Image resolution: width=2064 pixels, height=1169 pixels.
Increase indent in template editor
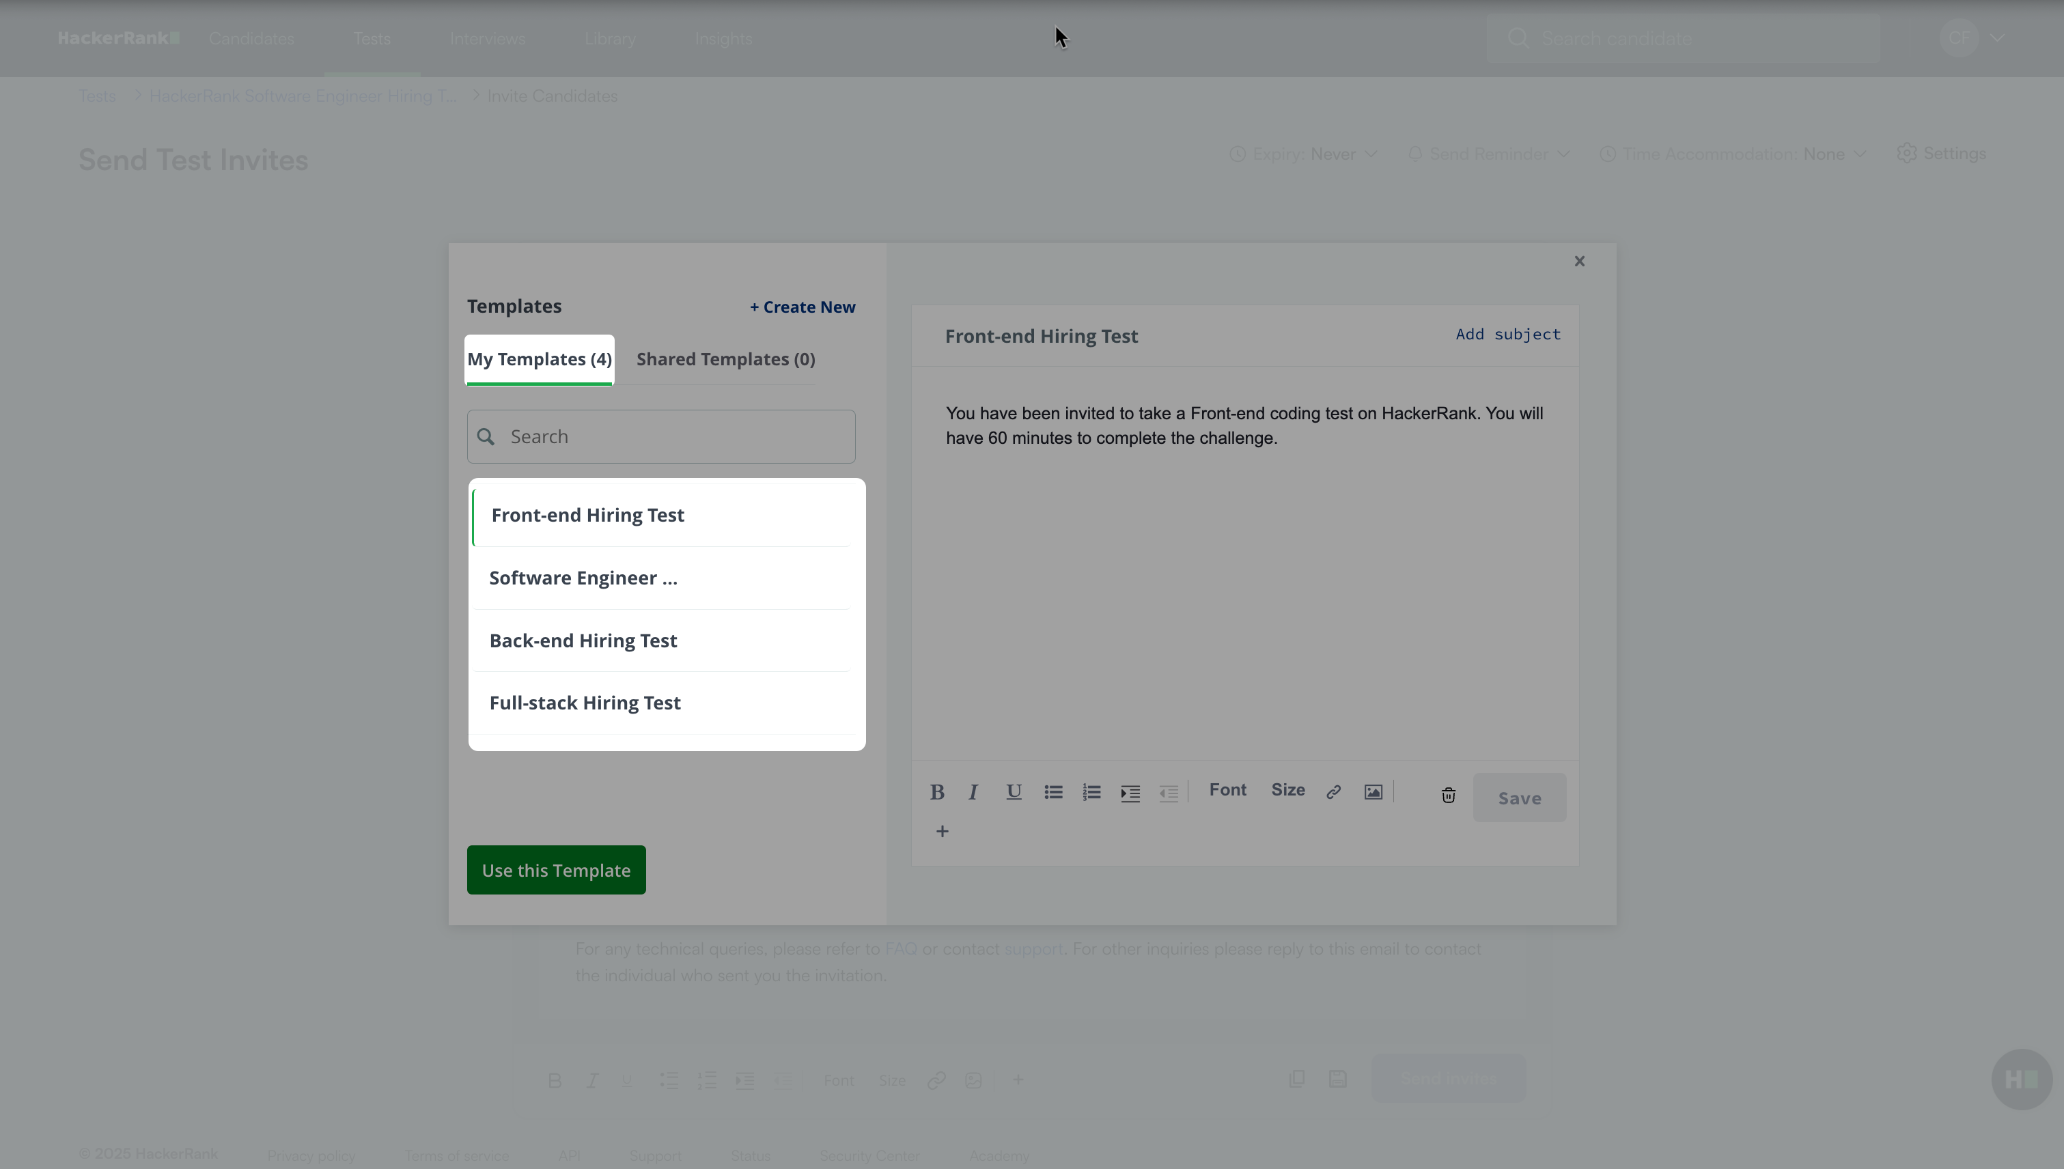[1130, 793]
